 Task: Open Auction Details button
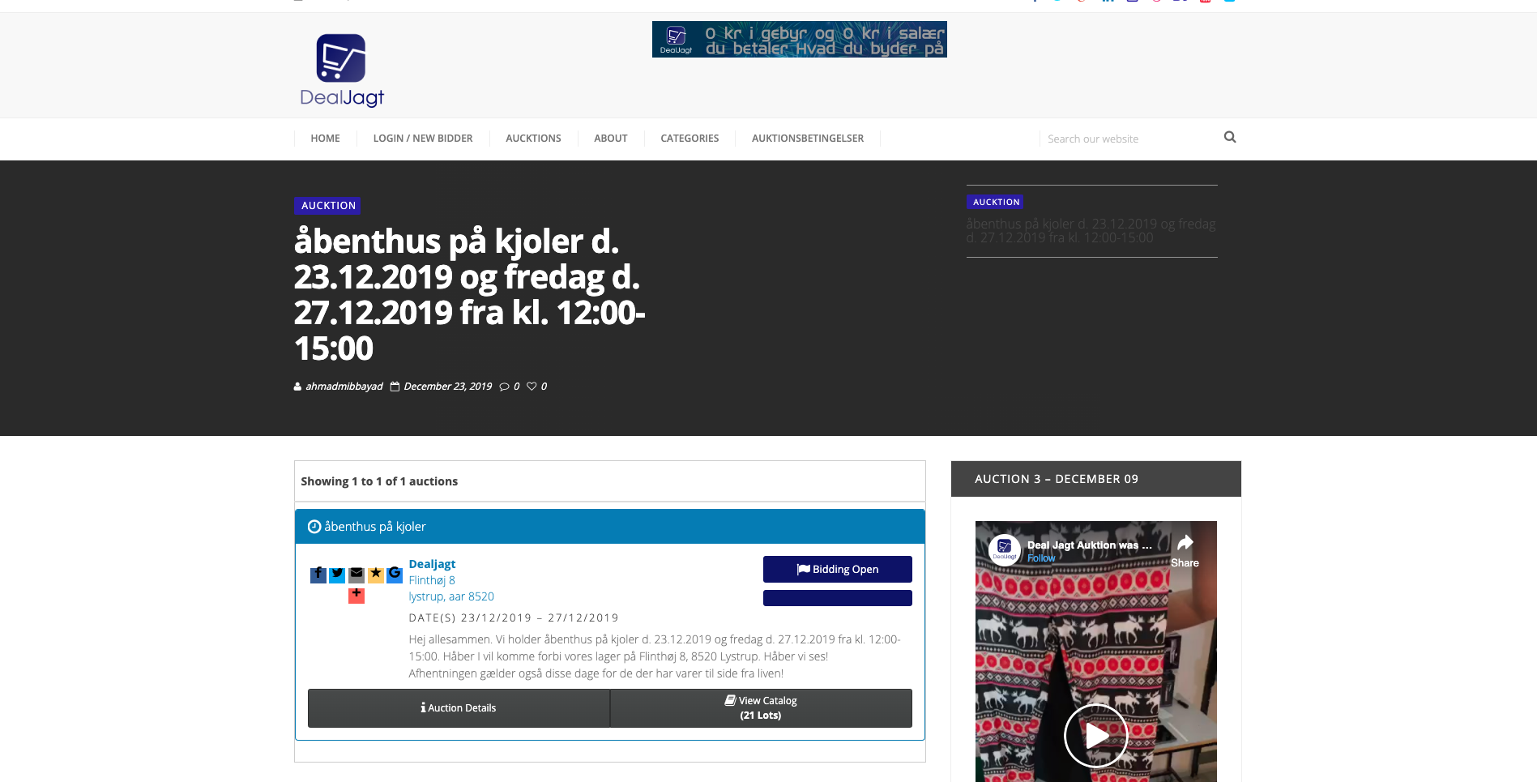point(459,708)
